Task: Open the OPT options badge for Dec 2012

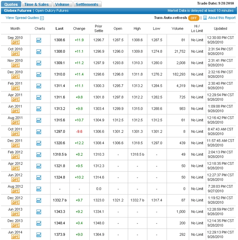Action: click(15, 202)
